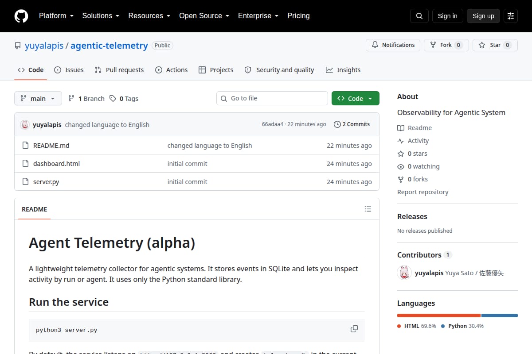Screen dimensions: 532x354
Task: Open the 2 Commits history link
Action: pyautogui.click(x=352, y=124)
